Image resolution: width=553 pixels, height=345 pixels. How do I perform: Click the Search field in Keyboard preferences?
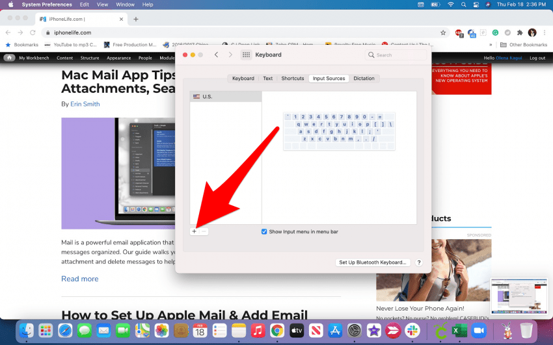tap(396, 55)
